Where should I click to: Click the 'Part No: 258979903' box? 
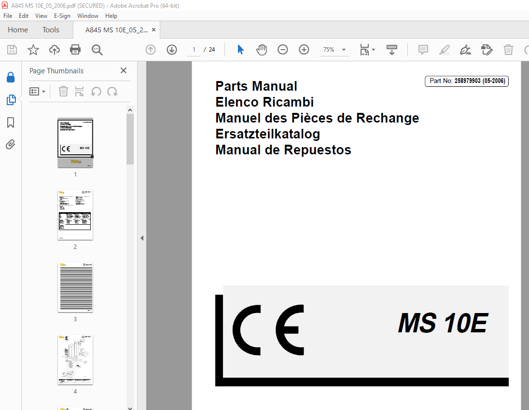tap(467, 81)
